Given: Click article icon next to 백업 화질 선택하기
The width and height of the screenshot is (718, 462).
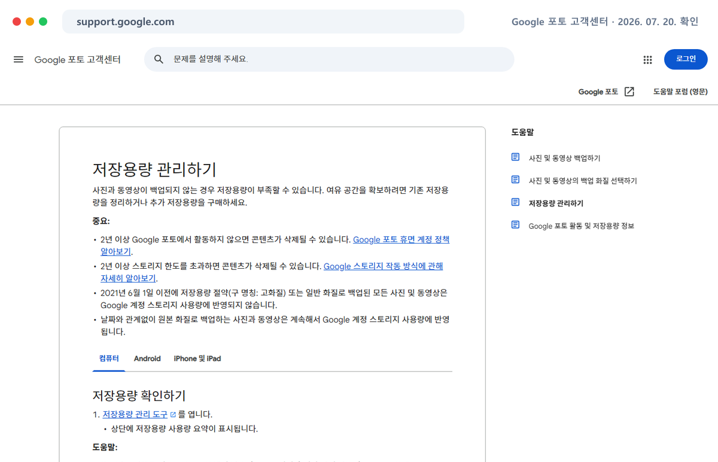Looking at the screenshot, I should point(516,180).
